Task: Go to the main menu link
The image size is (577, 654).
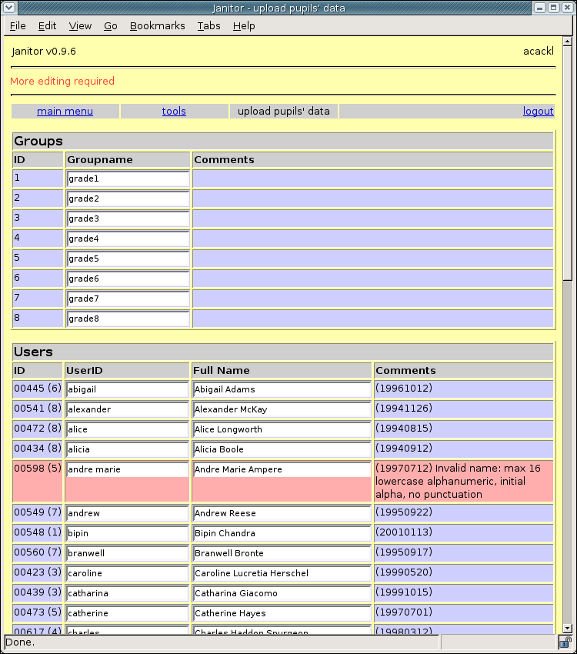Action: click(65, 112)
